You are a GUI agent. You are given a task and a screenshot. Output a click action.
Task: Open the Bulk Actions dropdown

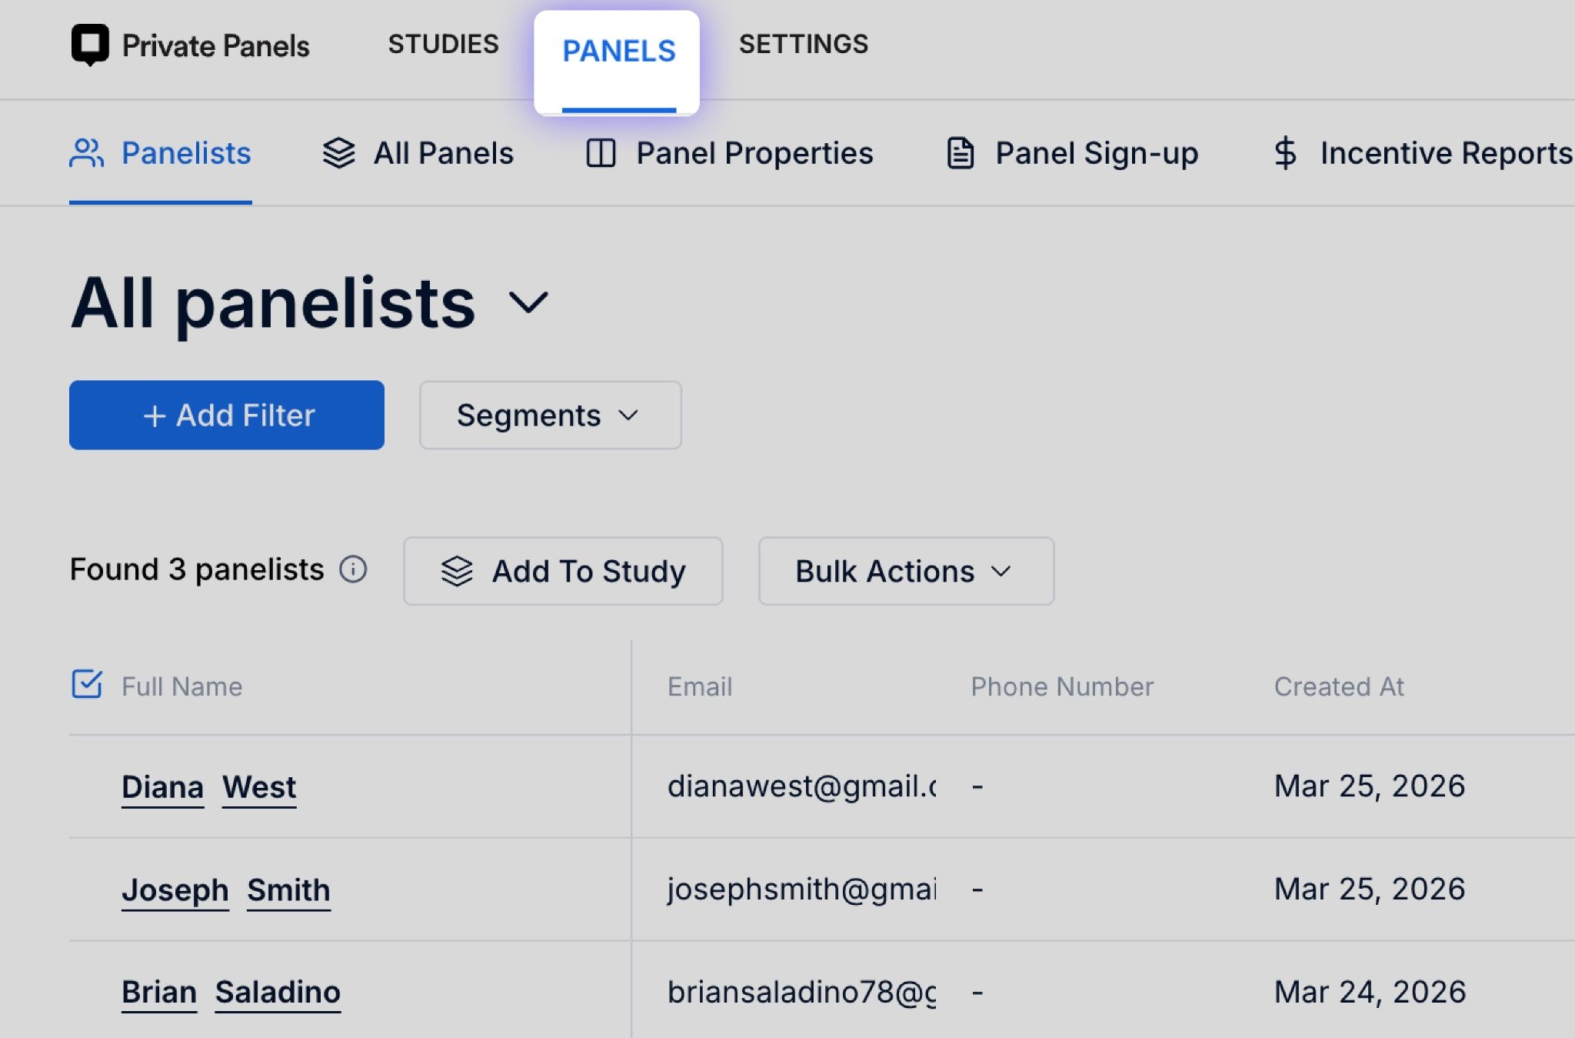point(905,572)
